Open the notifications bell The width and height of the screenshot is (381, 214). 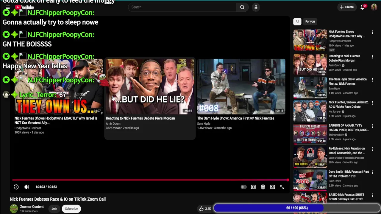pos(363,7)
